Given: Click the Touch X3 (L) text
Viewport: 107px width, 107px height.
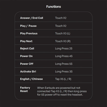Looking at the screenshot, I should pos(63,33).
